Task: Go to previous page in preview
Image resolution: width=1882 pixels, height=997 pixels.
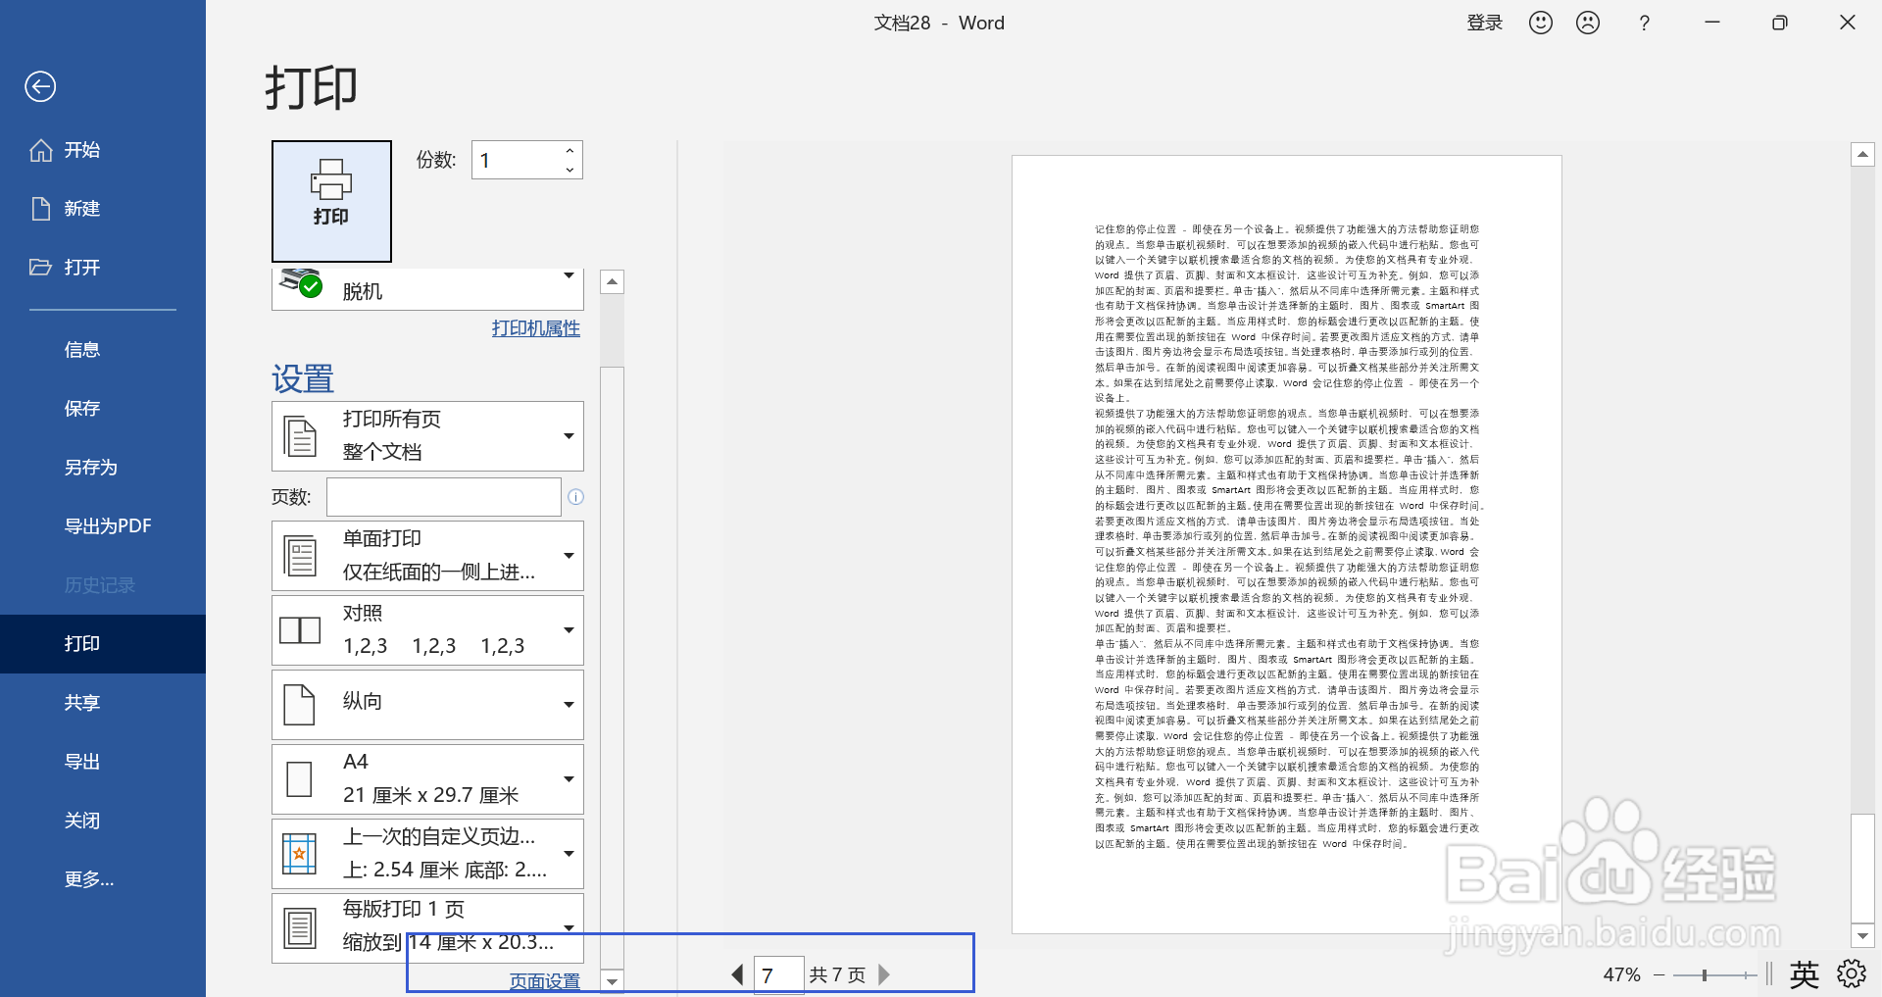Action: (737, 974)
